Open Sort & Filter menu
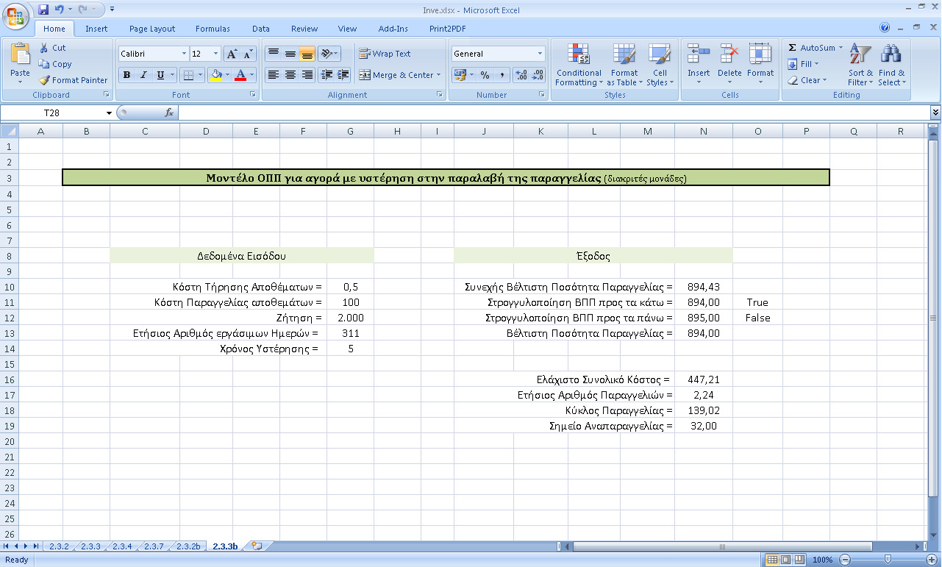Viewport: 942px width, 567px height. pyautogui.click(x=860, y=65)
